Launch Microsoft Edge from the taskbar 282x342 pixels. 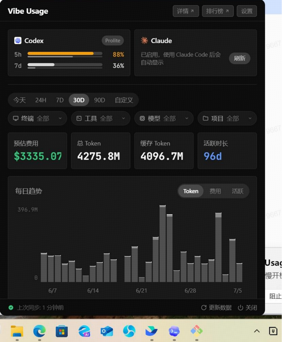(39, 331)
